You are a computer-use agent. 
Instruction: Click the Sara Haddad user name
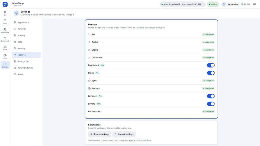pos(233,4)
